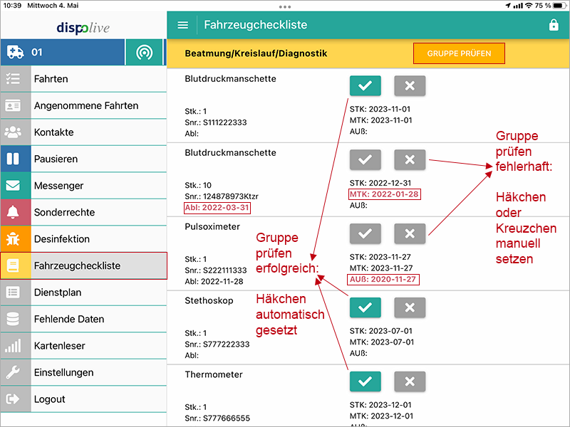Toggle green checkmark for Thermometer
The image size is (570, 427).
click(365, 381)
